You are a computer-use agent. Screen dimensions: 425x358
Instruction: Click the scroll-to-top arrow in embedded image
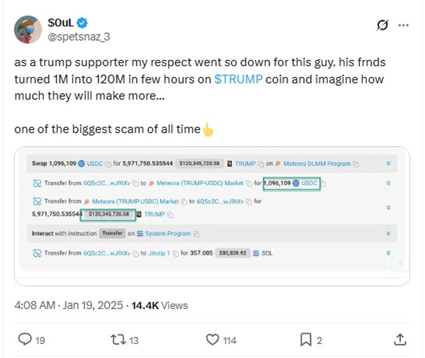pos(400,262)
